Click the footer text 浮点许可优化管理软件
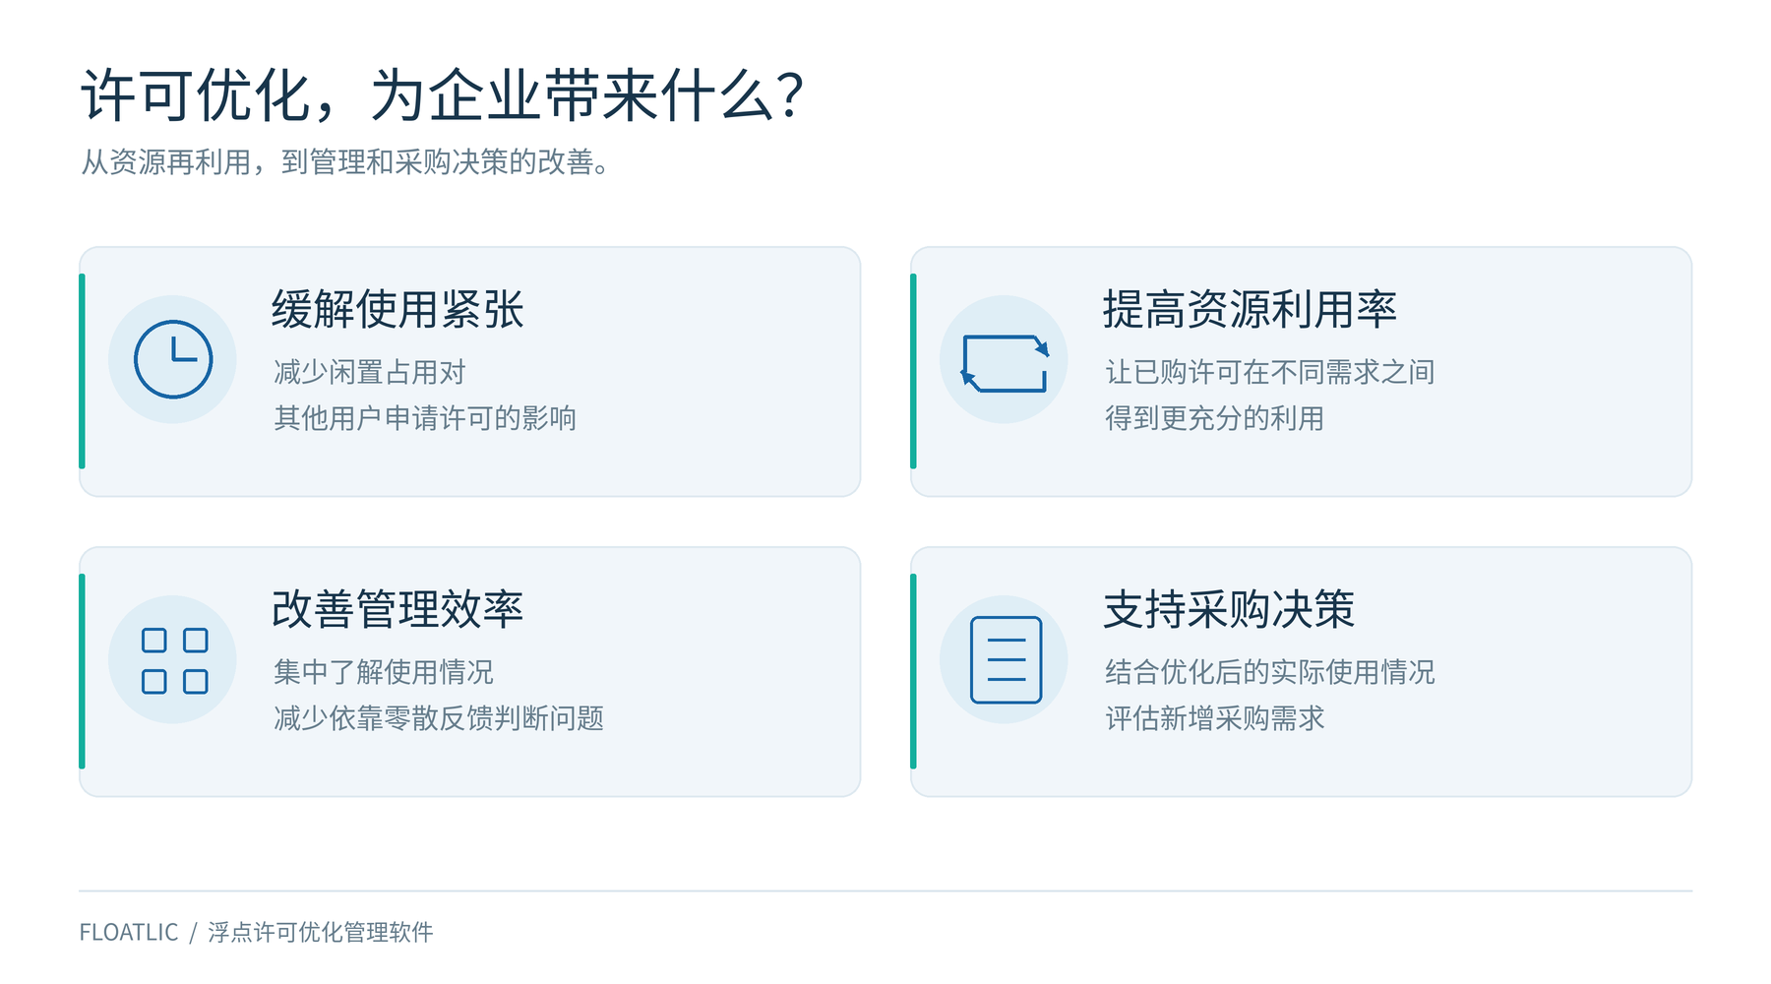 click(x=321, y=932)
